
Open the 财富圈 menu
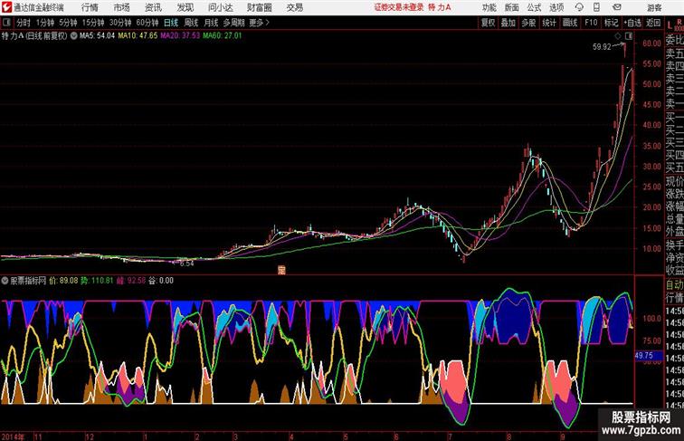point(259,7)
